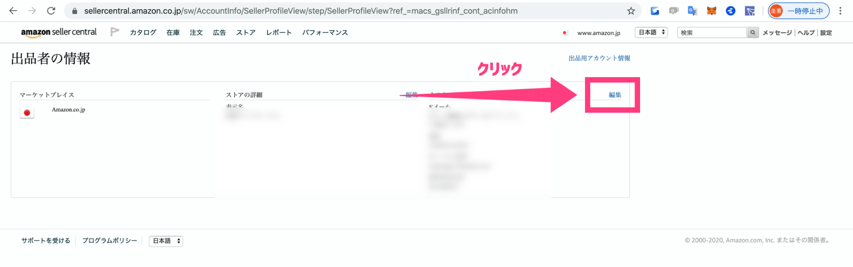Click the Amazon Seller Central logo
This screenshot has height=267, width=853.
coord(59,32)
